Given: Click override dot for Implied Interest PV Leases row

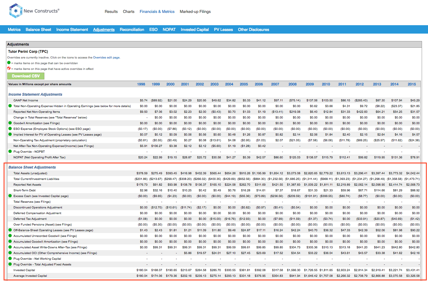Looking at the screenshot, I should pyautogui.click(x=10, y=134).
